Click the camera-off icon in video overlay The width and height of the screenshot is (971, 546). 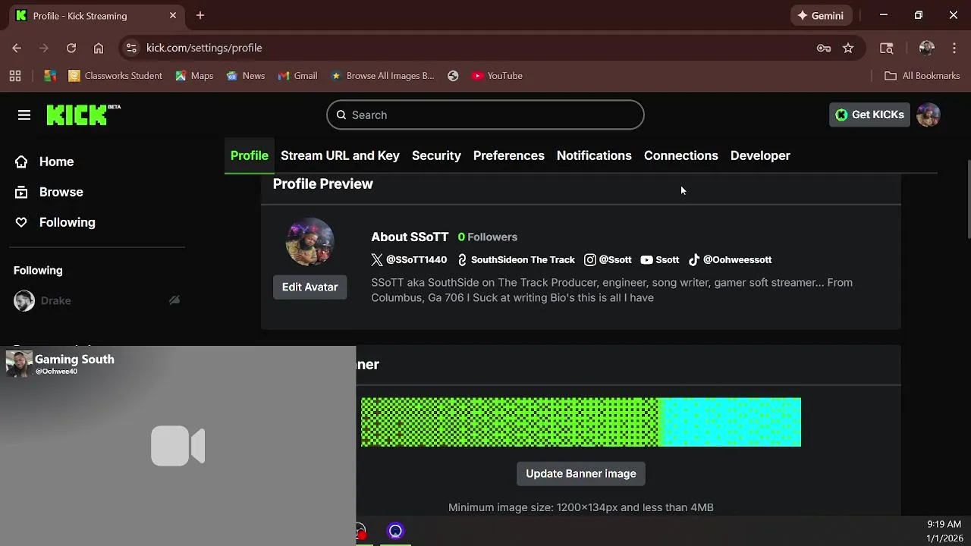(x=178, y=445)
